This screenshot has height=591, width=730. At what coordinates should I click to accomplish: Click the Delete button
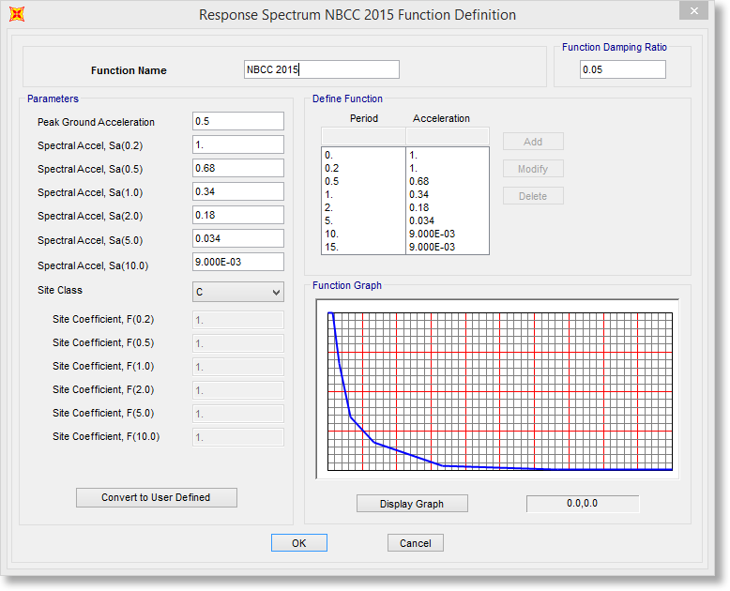[533, 196]
